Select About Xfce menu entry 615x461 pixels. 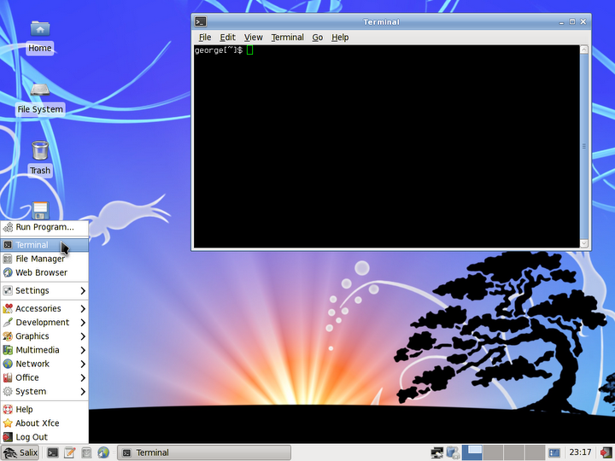point(44,423)
